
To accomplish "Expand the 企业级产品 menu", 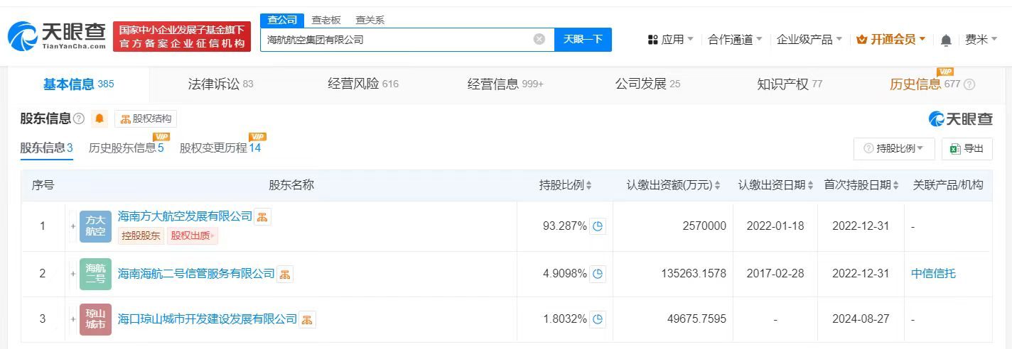I will (809, 40).
